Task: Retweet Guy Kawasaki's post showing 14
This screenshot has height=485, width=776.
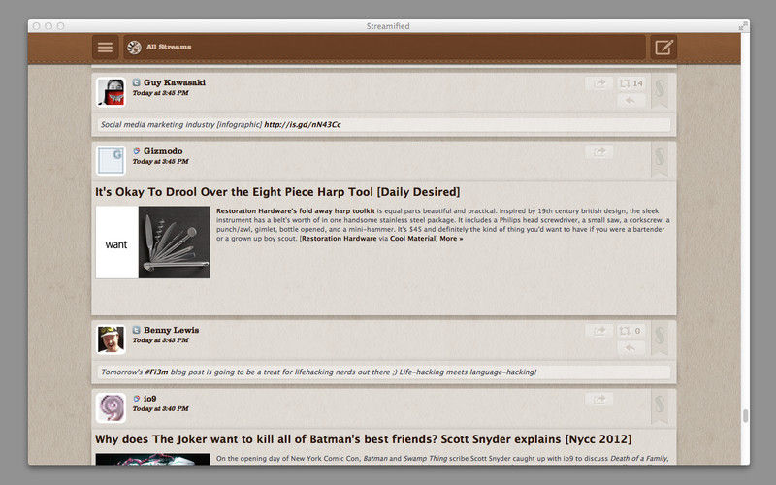Action: tap(630, 83)
